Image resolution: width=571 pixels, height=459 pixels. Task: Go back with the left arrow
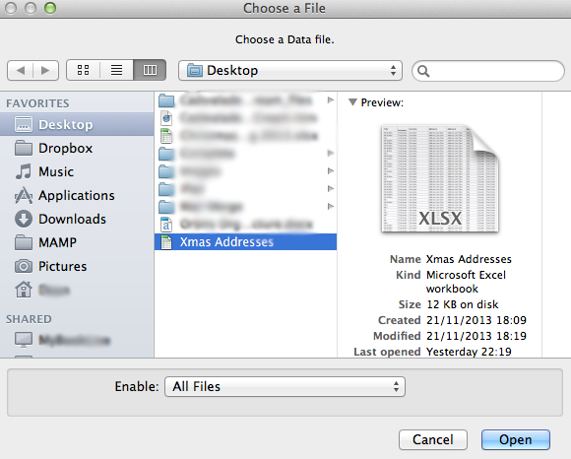click(x=21, y=70)
